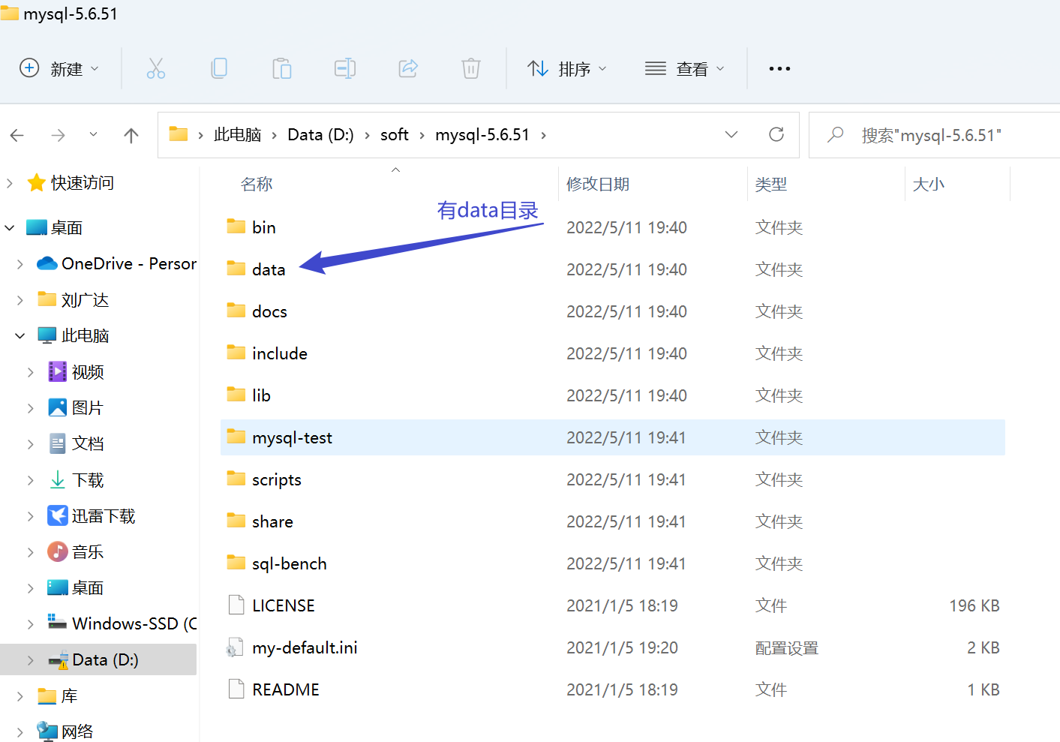Select the lib folder

(x=613, y=395)
